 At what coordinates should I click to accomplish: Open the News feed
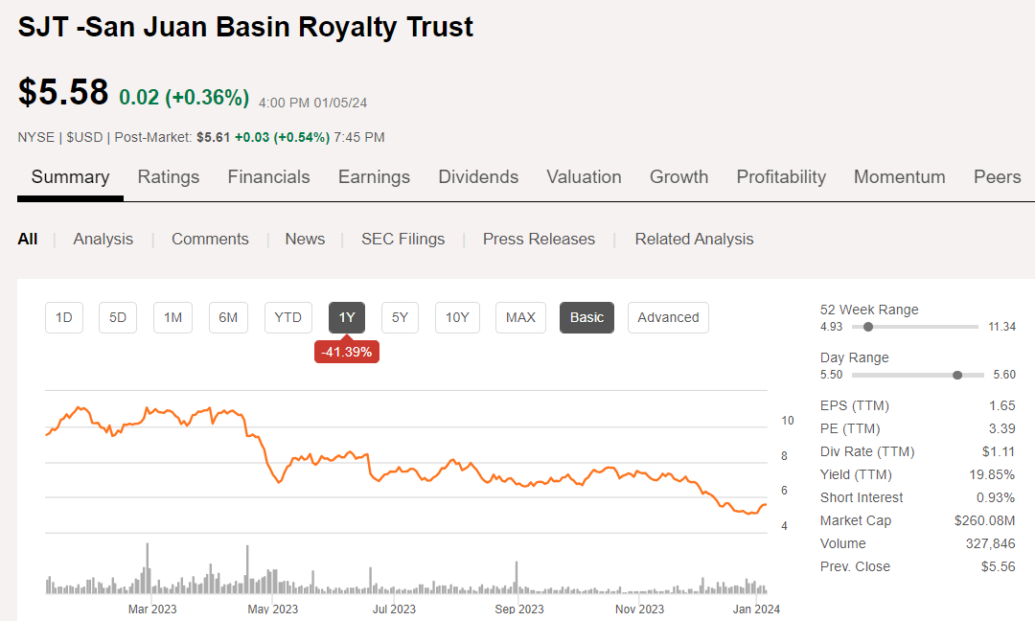[x=305, y=239]
